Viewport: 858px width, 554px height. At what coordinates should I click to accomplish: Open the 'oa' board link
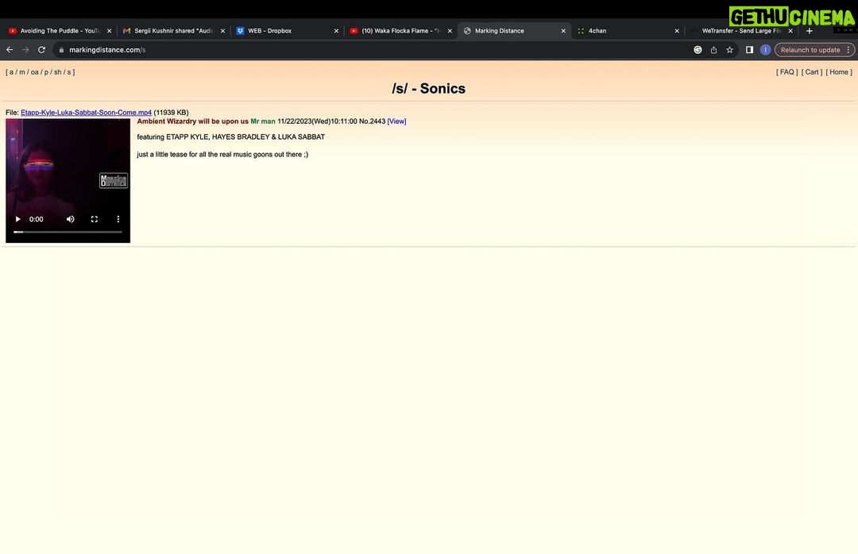[34, 72]
